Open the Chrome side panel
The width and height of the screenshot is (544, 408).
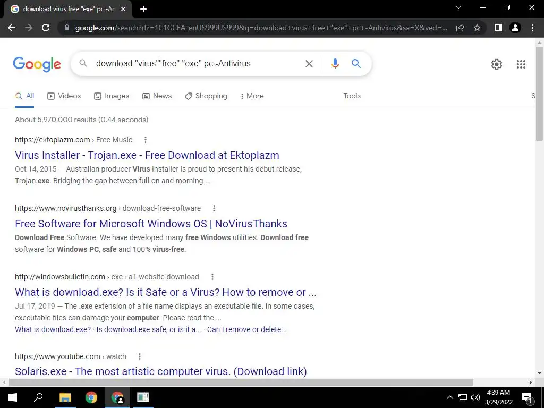pos(498,28)
